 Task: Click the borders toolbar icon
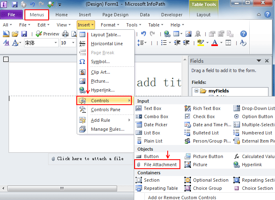228,42
